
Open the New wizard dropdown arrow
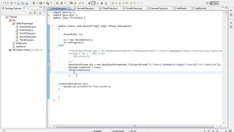click(8, 3)
